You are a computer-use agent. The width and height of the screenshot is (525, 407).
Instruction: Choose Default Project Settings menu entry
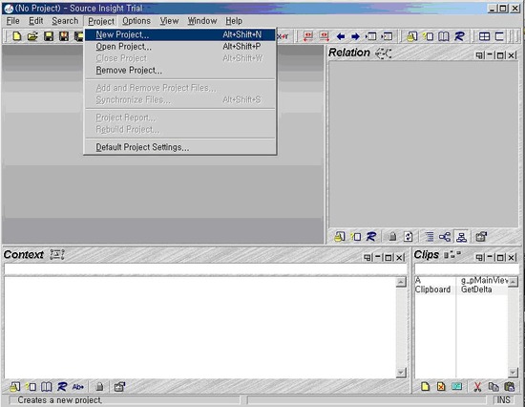pyautogui.click(x=179, y=147)
